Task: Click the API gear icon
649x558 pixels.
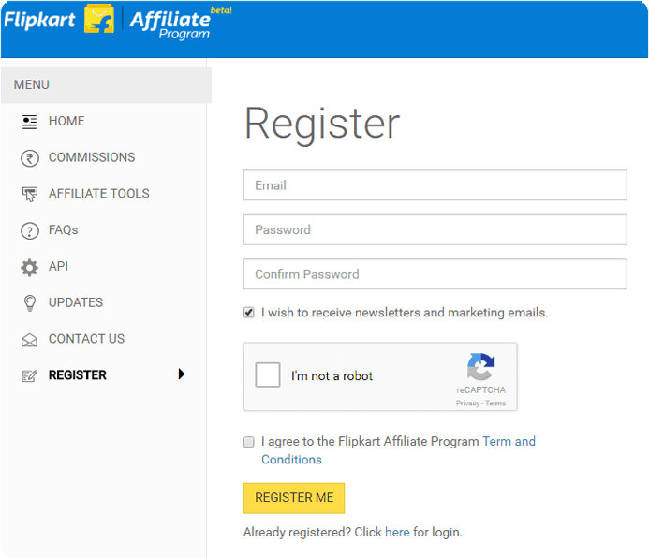Action: click(29, 267)
